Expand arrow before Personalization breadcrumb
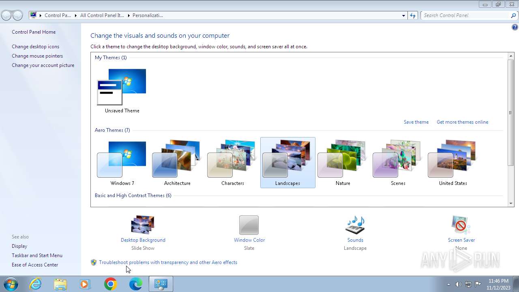 click(129, 15)
